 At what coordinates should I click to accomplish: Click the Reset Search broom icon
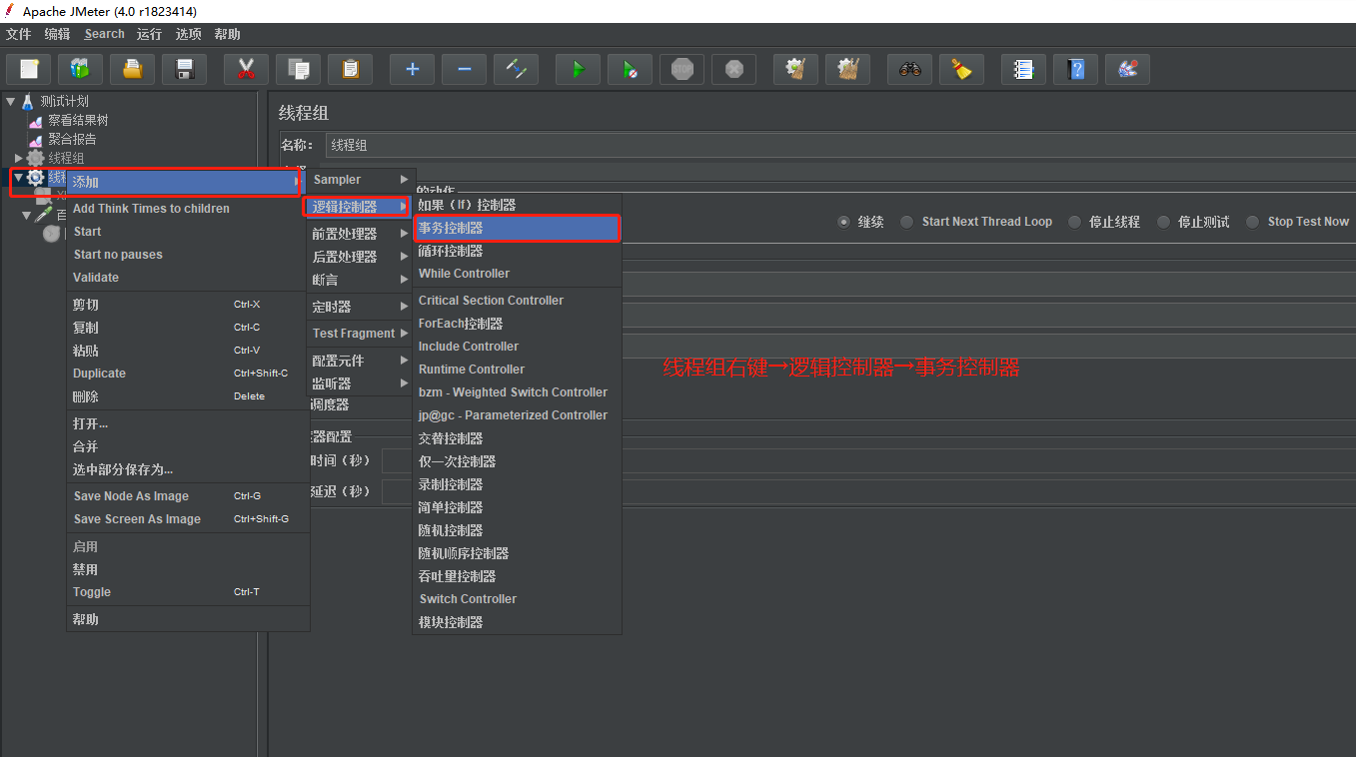pos(961,69)
